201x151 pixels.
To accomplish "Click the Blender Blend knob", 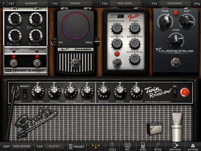I will (x=15, y=36).
